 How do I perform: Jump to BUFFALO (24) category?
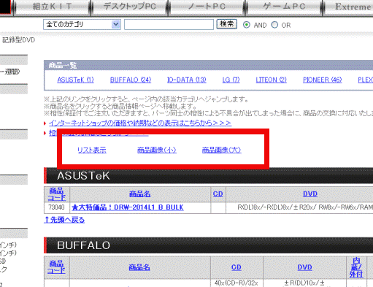pos(131,80)
